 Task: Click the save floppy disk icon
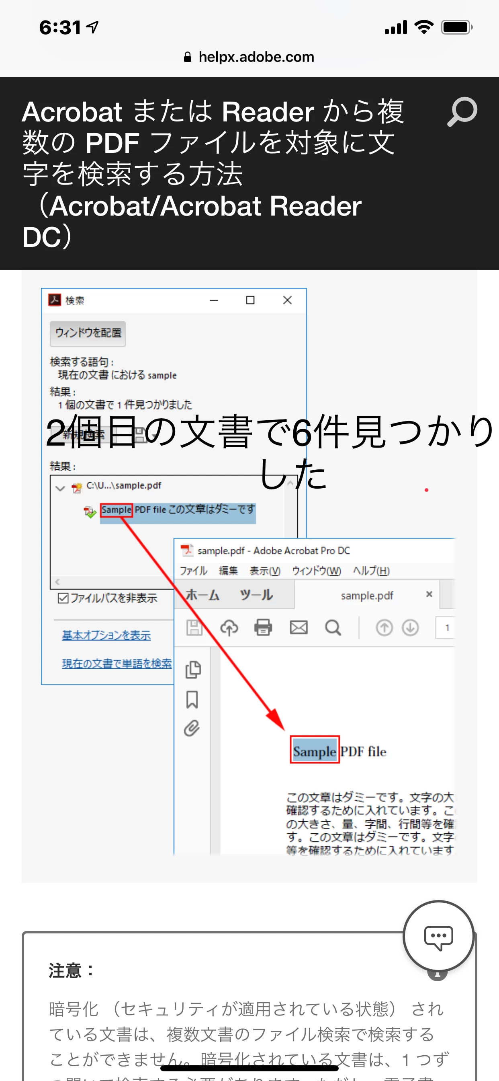tap(194, 628)
